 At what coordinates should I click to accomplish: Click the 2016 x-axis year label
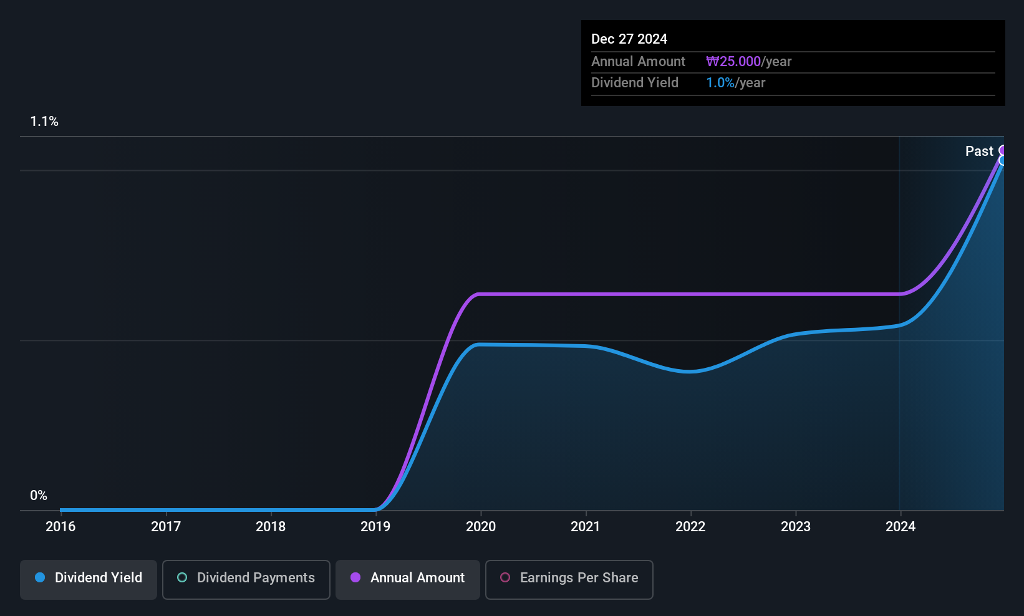point(60,527)
